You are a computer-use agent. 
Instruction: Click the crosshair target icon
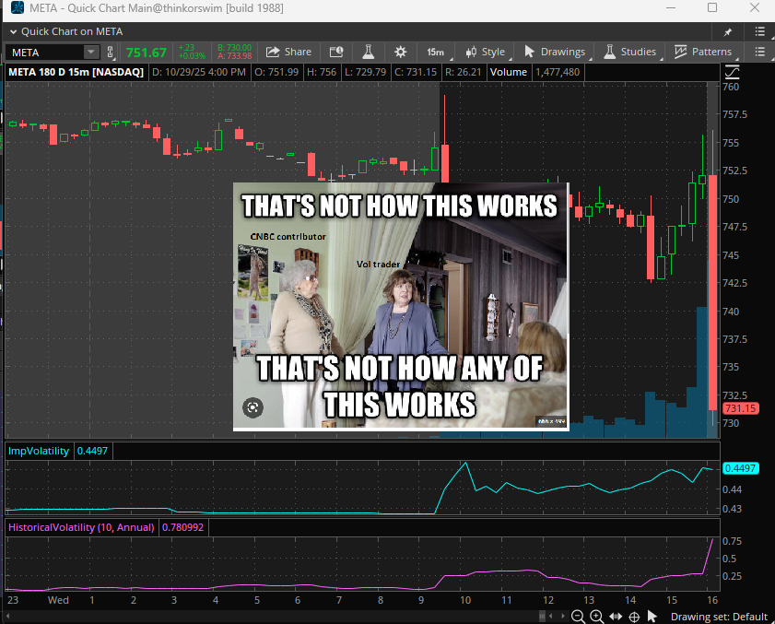[x=634, y=617]
